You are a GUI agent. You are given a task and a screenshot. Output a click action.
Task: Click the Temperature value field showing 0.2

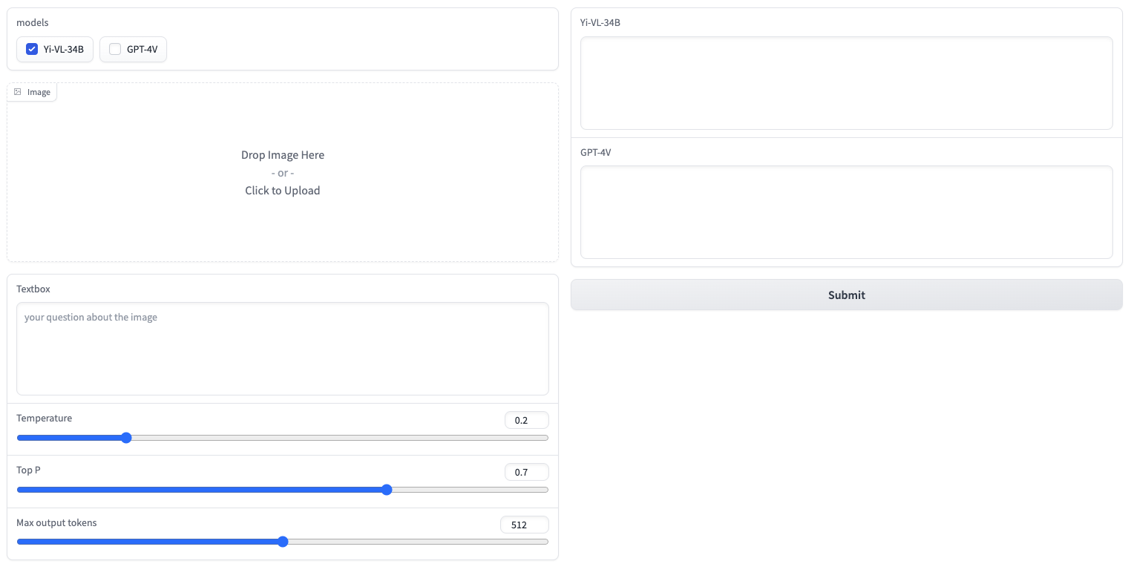(x=527, y=421)
